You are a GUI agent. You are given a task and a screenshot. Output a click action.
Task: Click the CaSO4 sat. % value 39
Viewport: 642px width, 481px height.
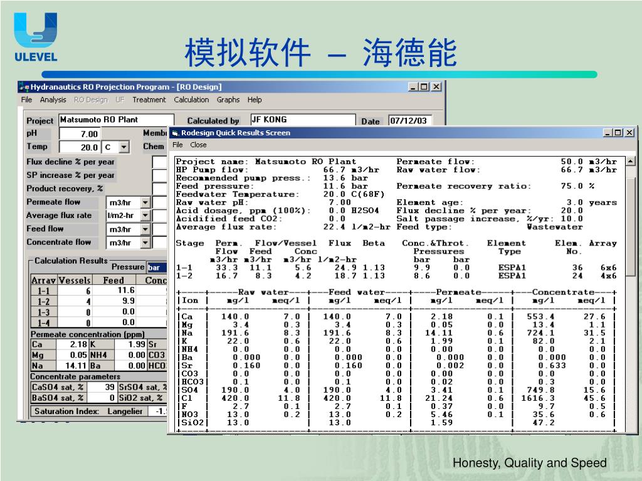tap(102, 387)
